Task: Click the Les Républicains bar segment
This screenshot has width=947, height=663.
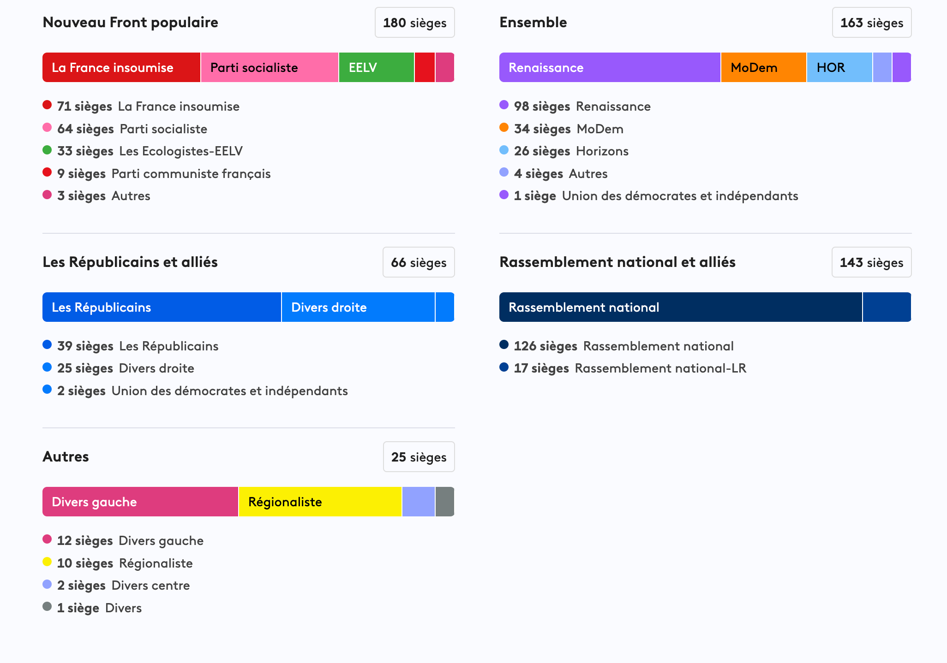Action: pyautogui.click(x=162, y=307)
